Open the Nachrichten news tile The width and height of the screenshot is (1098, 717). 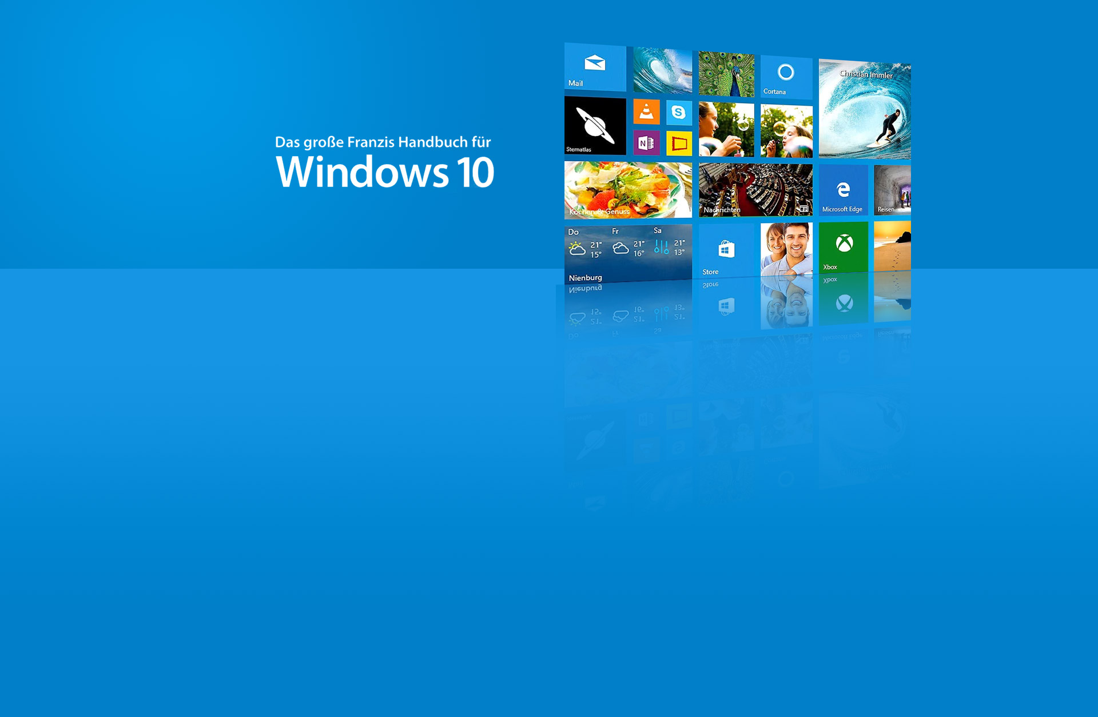755,190
